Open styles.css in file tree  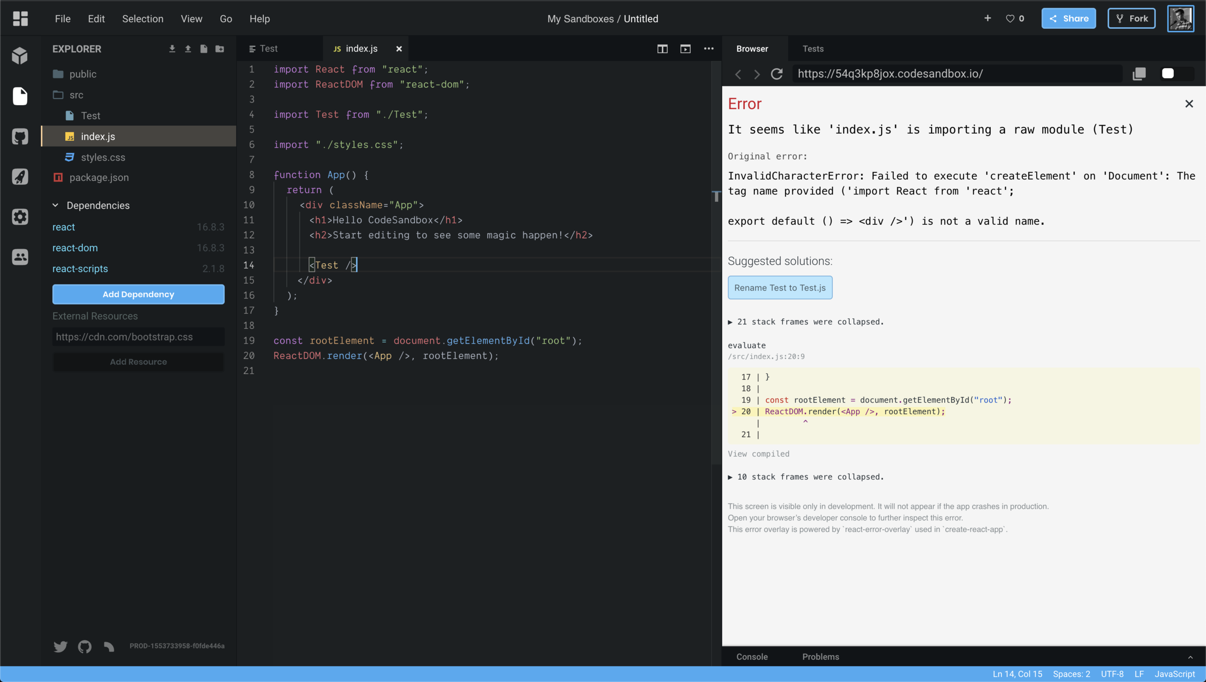[x=103, y=157]
